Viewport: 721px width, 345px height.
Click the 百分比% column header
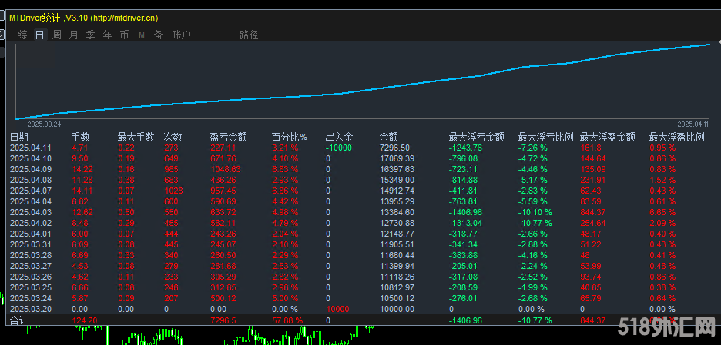tap(289, 138)
